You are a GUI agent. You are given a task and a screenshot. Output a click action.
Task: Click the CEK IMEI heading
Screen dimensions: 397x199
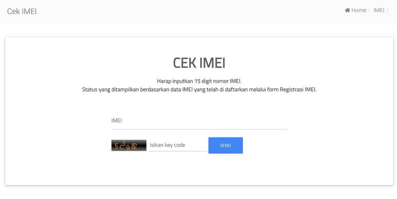coord(199,63)
